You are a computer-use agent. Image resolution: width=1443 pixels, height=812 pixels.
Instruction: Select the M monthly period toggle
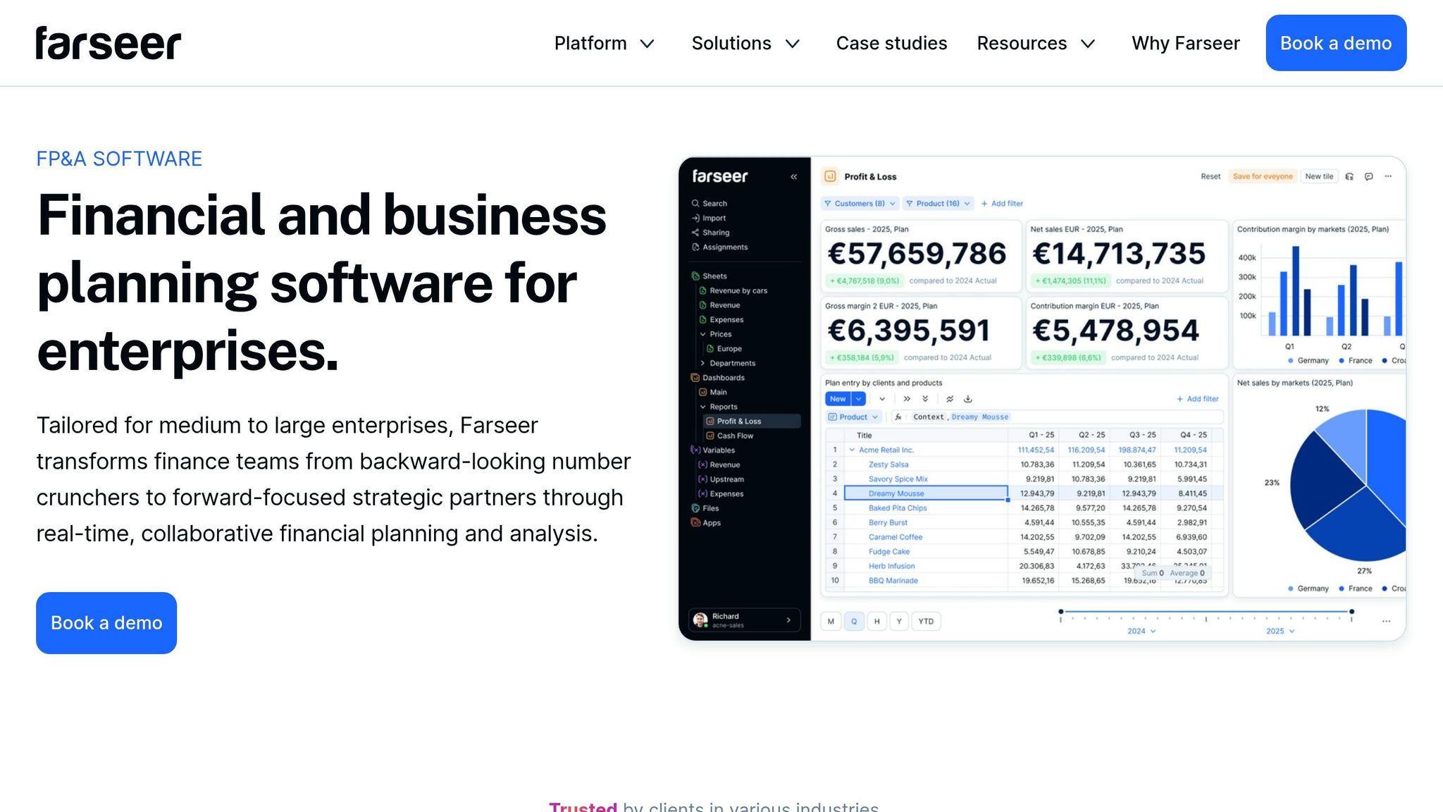(831, 622)
